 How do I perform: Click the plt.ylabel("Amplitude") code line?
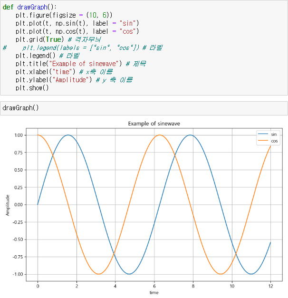(x=74, y=80)
